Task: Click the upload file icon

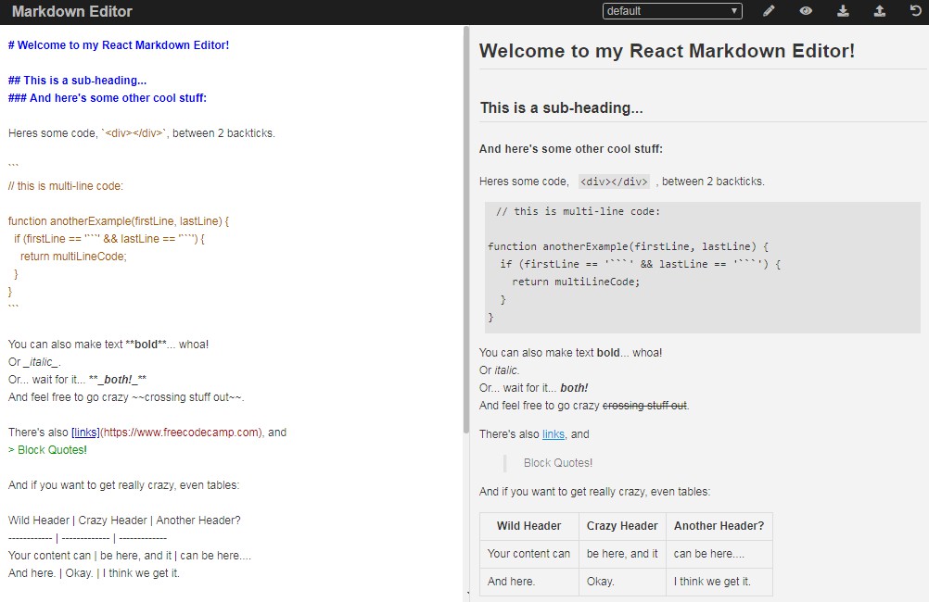Action: (879, 11)
